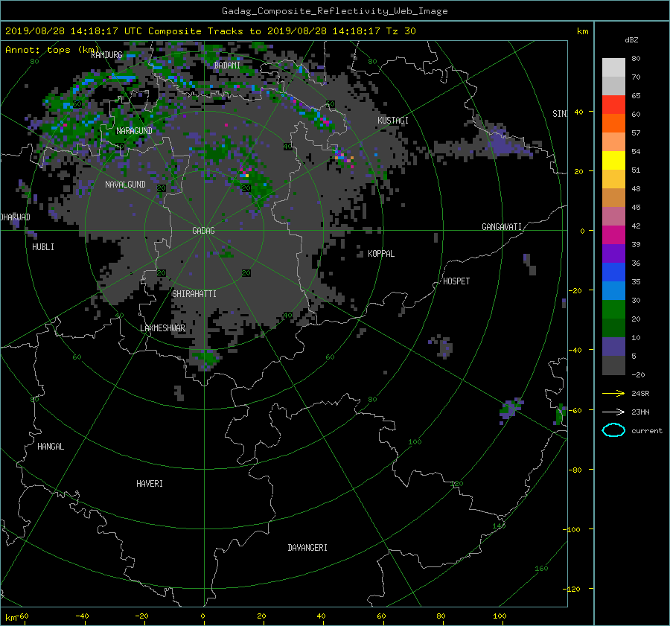Click the 'Annot: tops (km)' annotation text
Image resolution: width=670 pixels, height=626 pixels.
click(x=52, y=50)
